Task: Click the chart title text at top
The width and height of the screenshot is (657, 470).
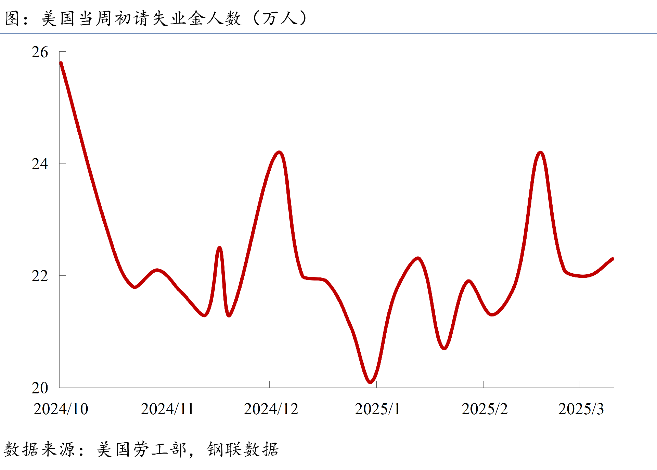Action: [156, 18]
